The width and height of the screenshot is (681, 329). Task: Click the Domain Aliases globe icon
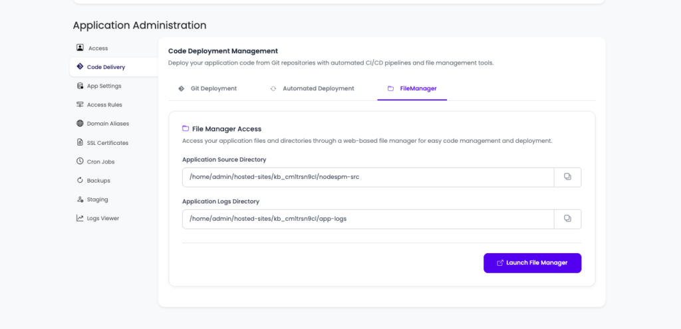coord(80,124)
